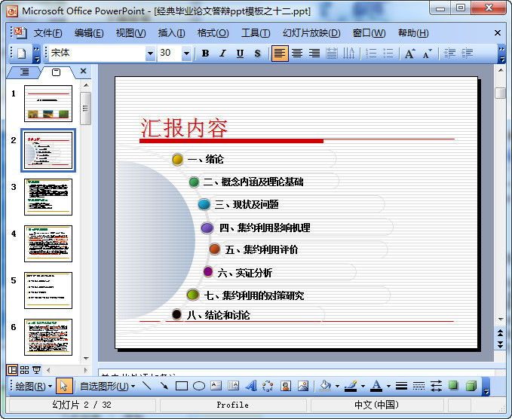Click Increase Font Size icon
The height and width of the screenshot is (419, 512).
409,54
